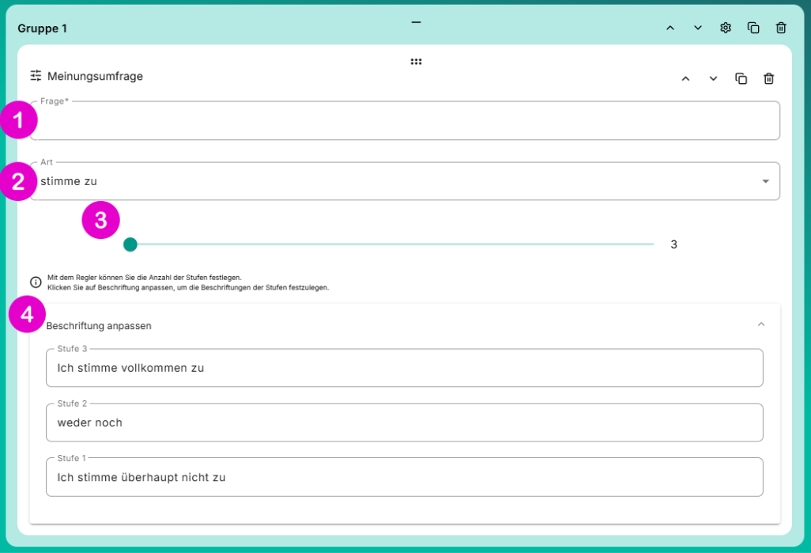Click the Beschriftung anpassen header
811x553 pixels.
pyautogui.click(x=405, y=325)
